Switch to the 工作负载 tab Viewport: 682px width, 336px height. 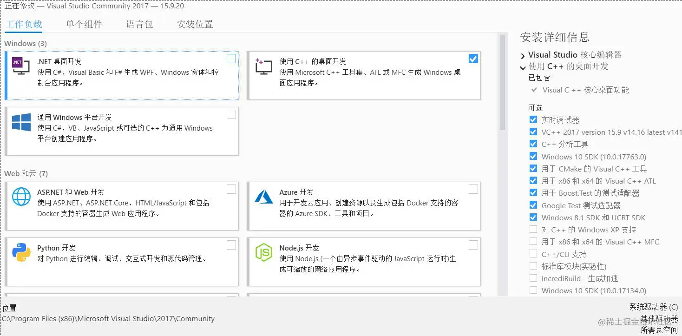tap(24, 24)
